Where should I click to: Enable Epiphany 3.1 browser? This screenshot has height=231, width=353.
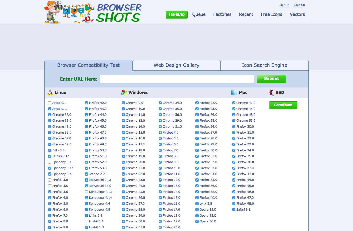click(50, 162)
